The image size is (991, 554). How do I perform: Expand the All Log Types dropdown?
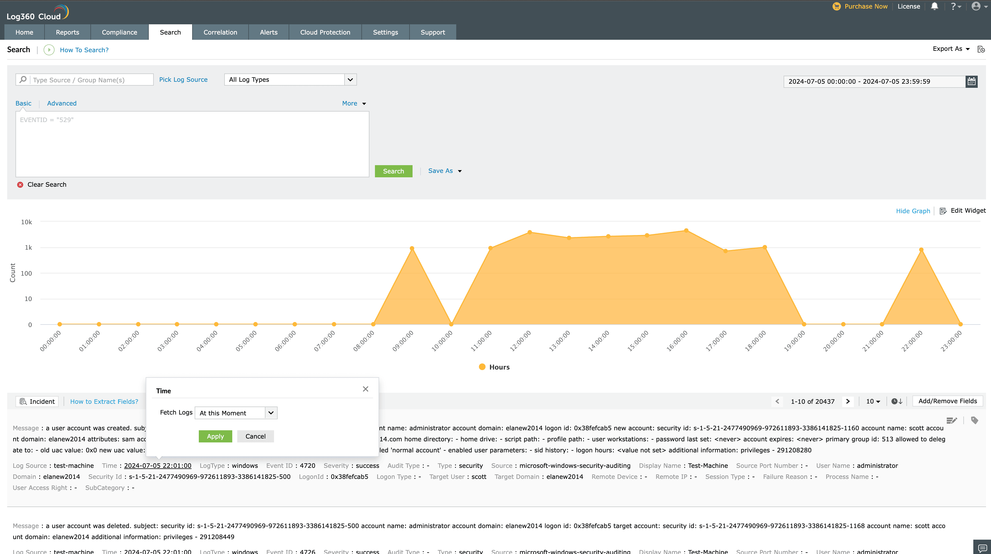pyautogui.click(x=290, y=80)
